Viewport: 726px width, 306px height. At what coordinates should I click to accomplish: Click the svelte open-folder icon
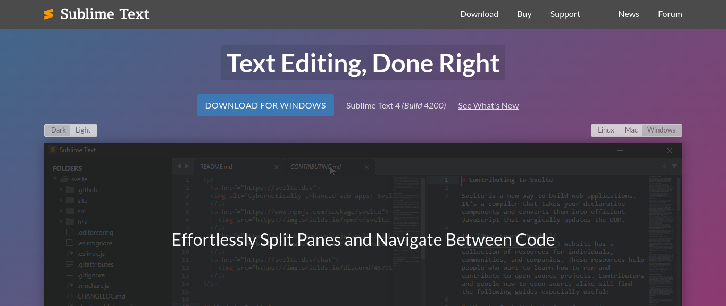coord(63,179)
